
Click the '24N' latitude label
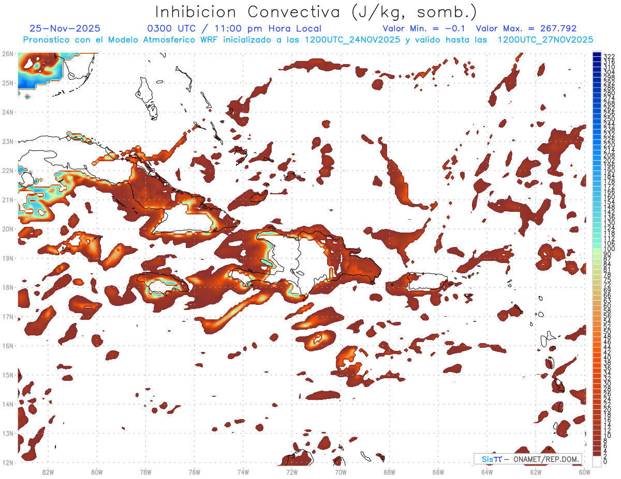pyautogui.click(x=8, y=112)
